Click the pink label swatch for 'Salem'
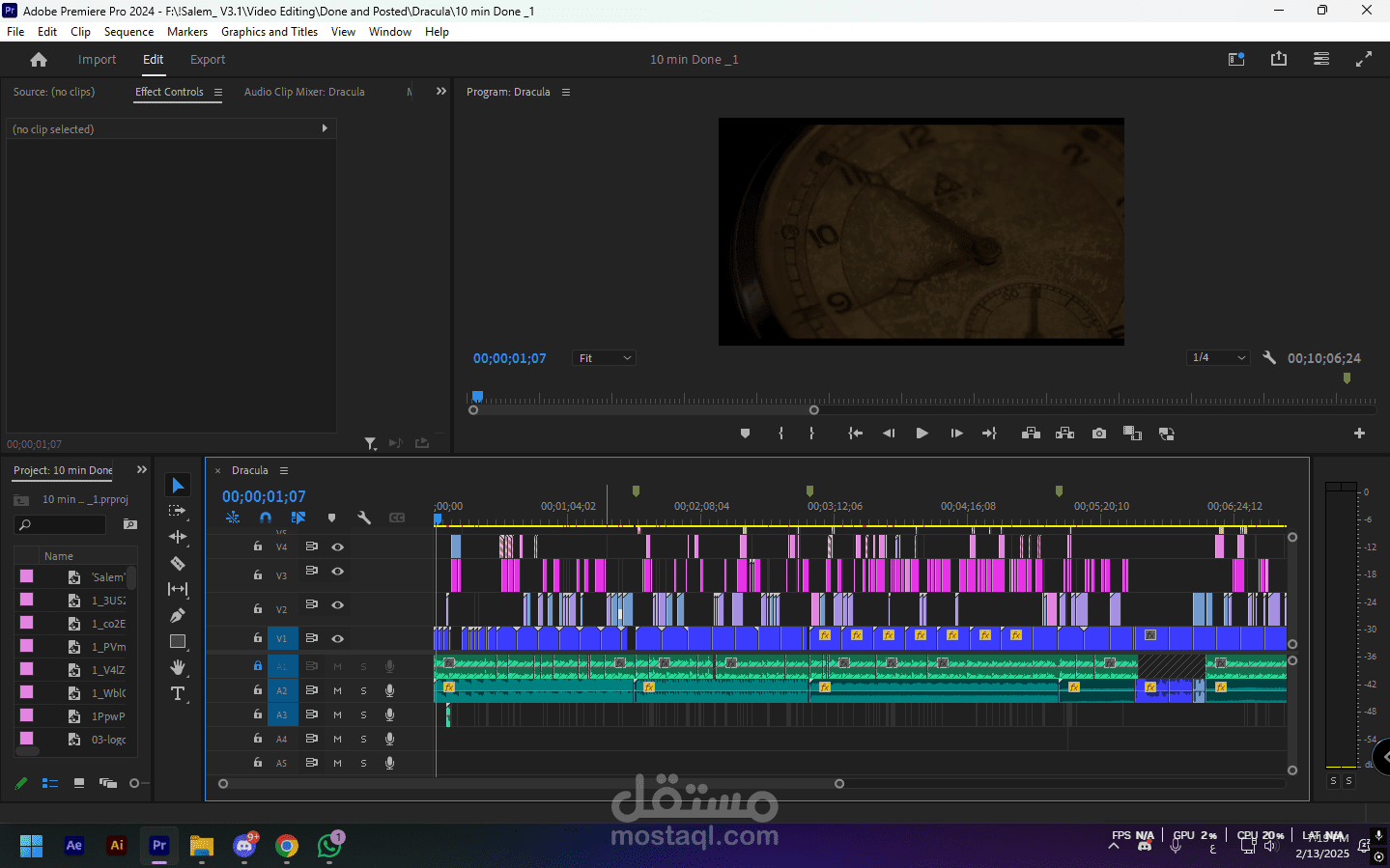The height and width of the screenshot is (868, 1390). click(27, 576)
